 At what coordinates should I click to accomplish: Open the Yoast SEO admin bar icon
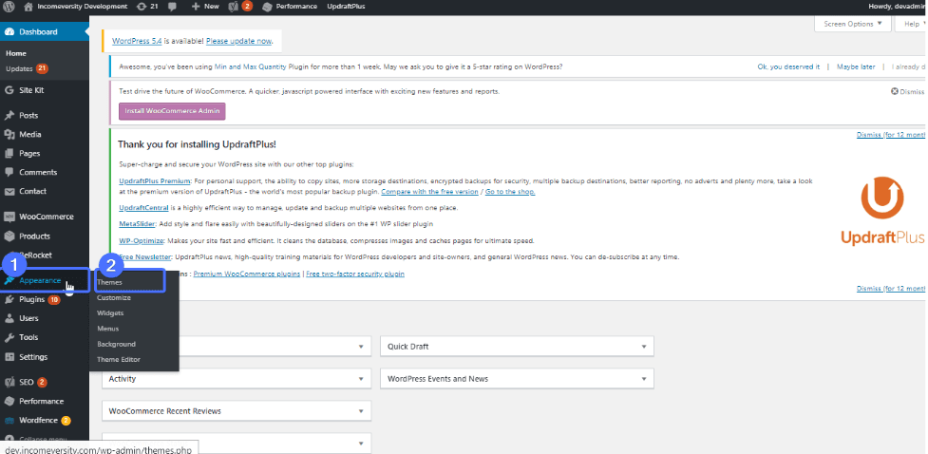tap(233, 7)
